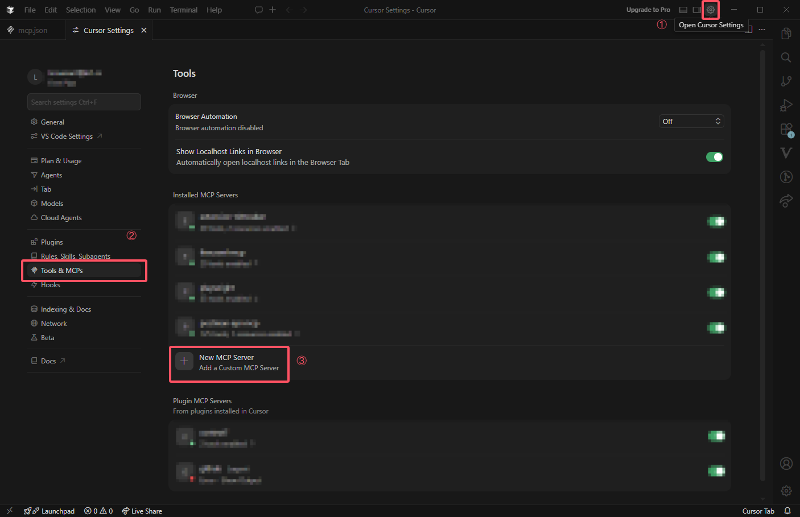Open the Terminal menu
This screenshot has height=517, width=800.
click(184, 10)
